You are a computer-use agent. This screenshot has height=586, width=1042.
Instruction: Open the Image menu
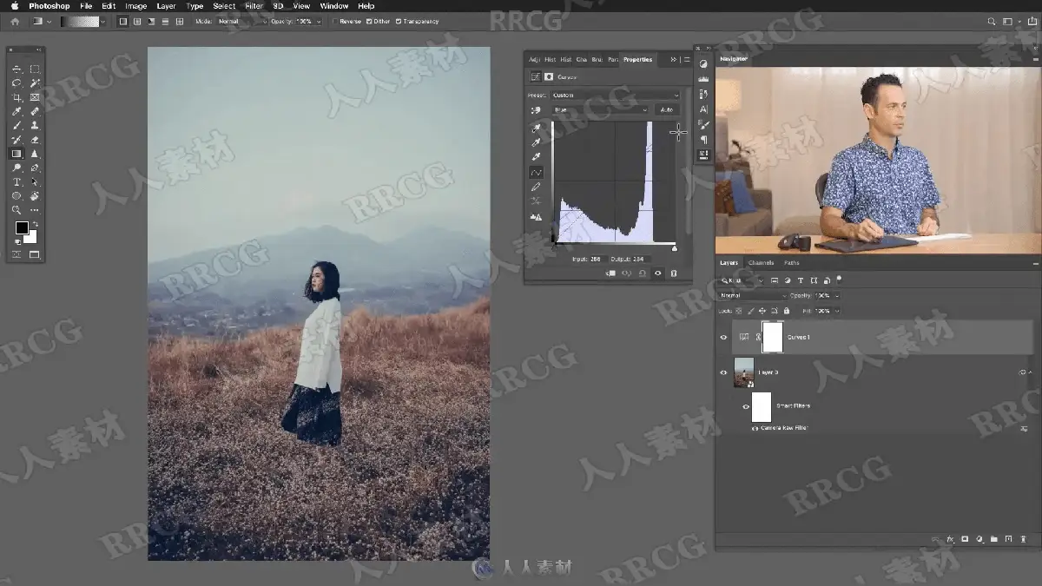coord(136,6)
